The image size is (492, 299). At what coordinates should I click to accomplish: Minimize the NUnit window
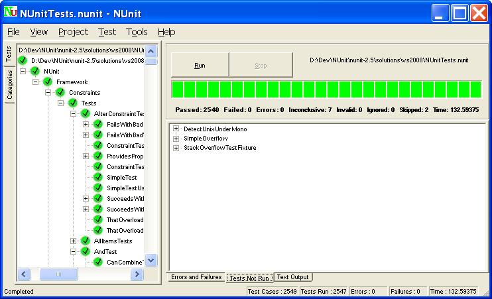(x=440, y=13)
